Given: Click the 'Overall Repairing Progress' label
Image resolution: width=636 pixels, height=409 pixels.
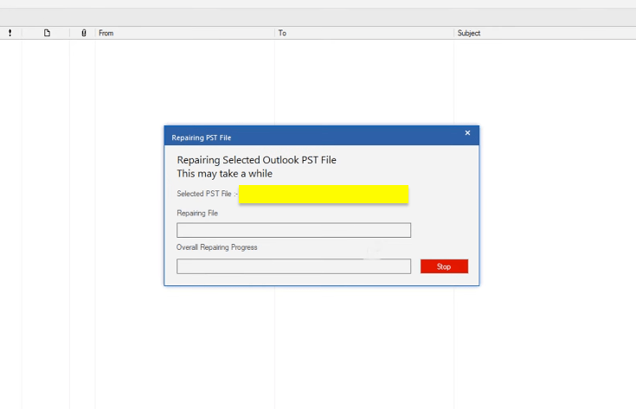Looking at the screenshot, I should click(216, 247).
